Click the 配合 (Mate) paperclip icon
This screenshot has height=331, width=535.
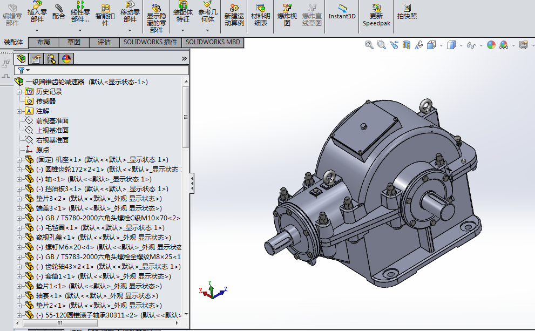click(x=59, y=9)
